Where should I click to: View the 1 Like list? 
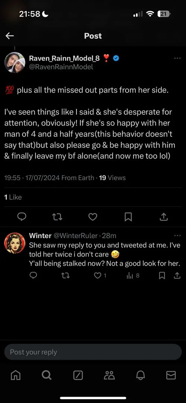[13, 197]
